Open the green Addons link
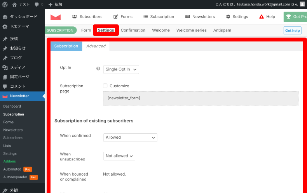This screenshot has width=307, height=193. 9,161
